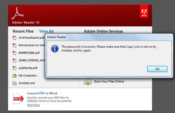Open the 20489_FORM16 recent file
175x113 pixels.
point(32,60)
